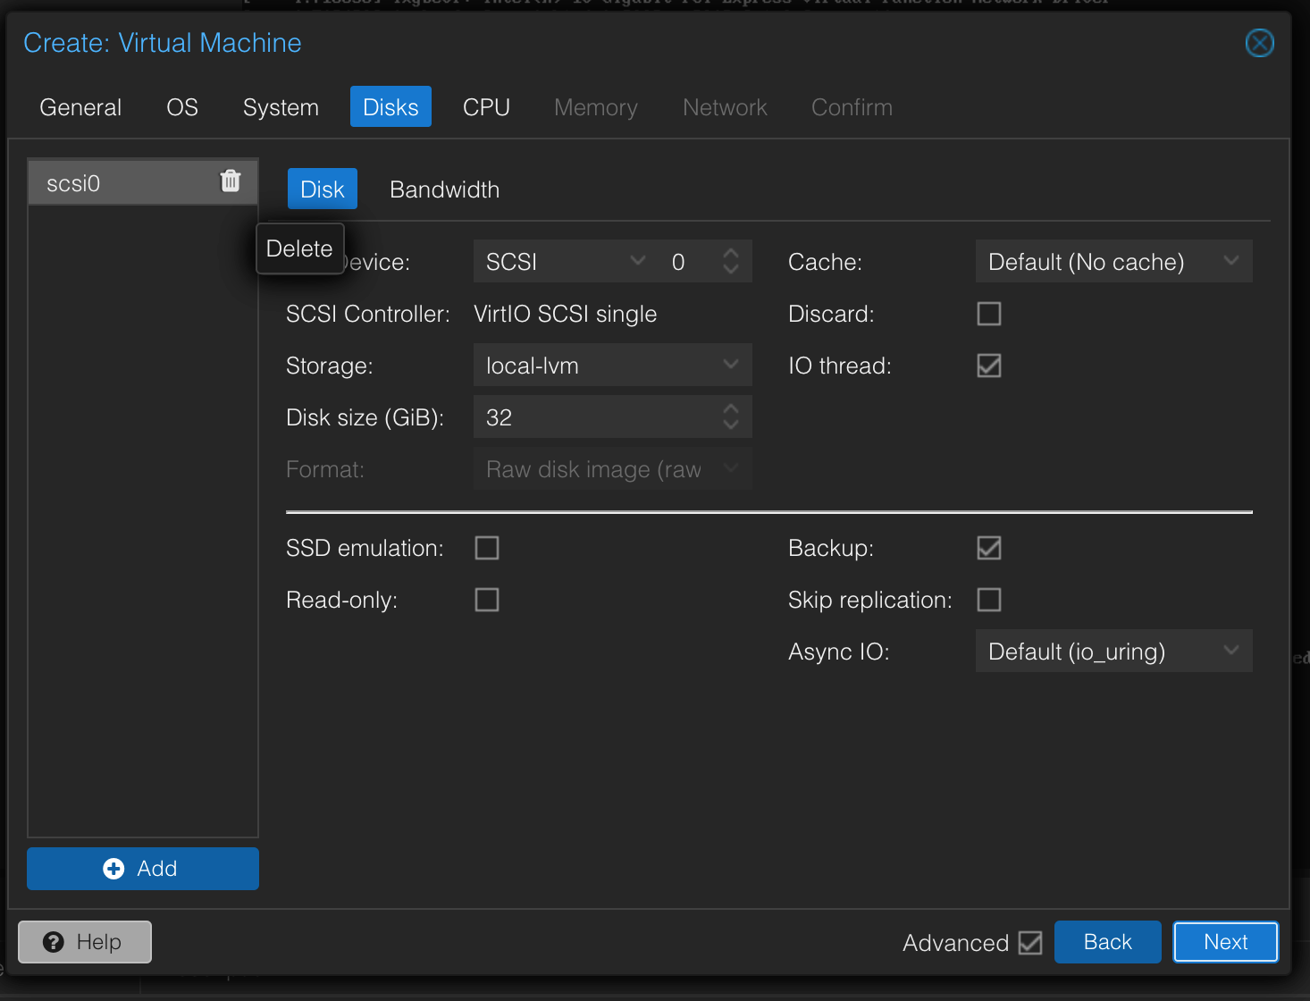Click the Back button
Image resolution: width=1310 pixels, height=1001 pixels.
1108,942
